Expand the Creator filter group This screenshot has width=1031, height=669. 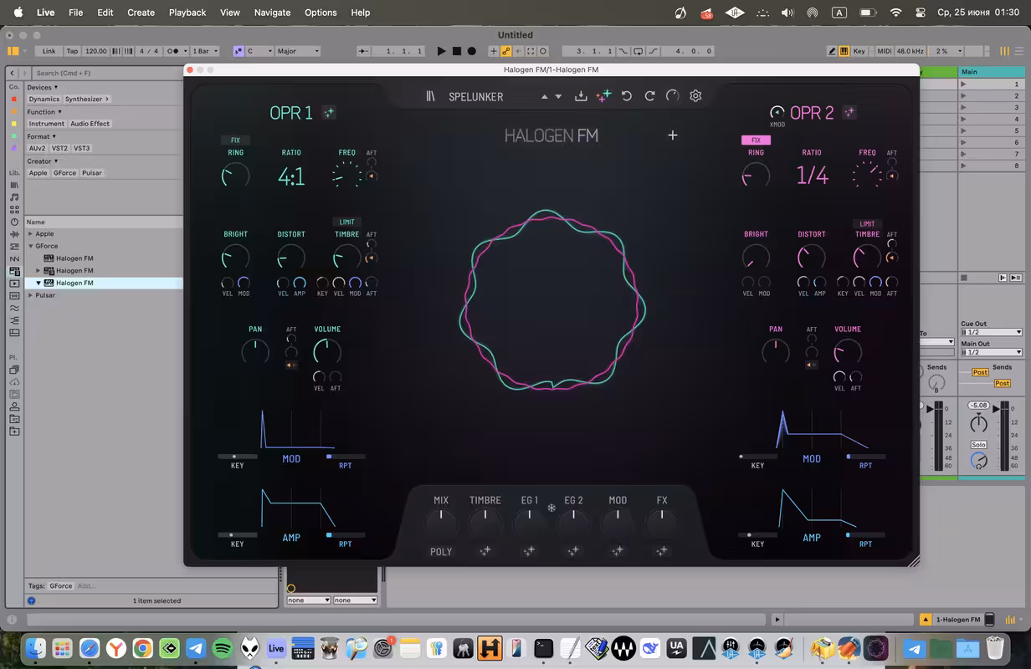click(x=43, y=161)
